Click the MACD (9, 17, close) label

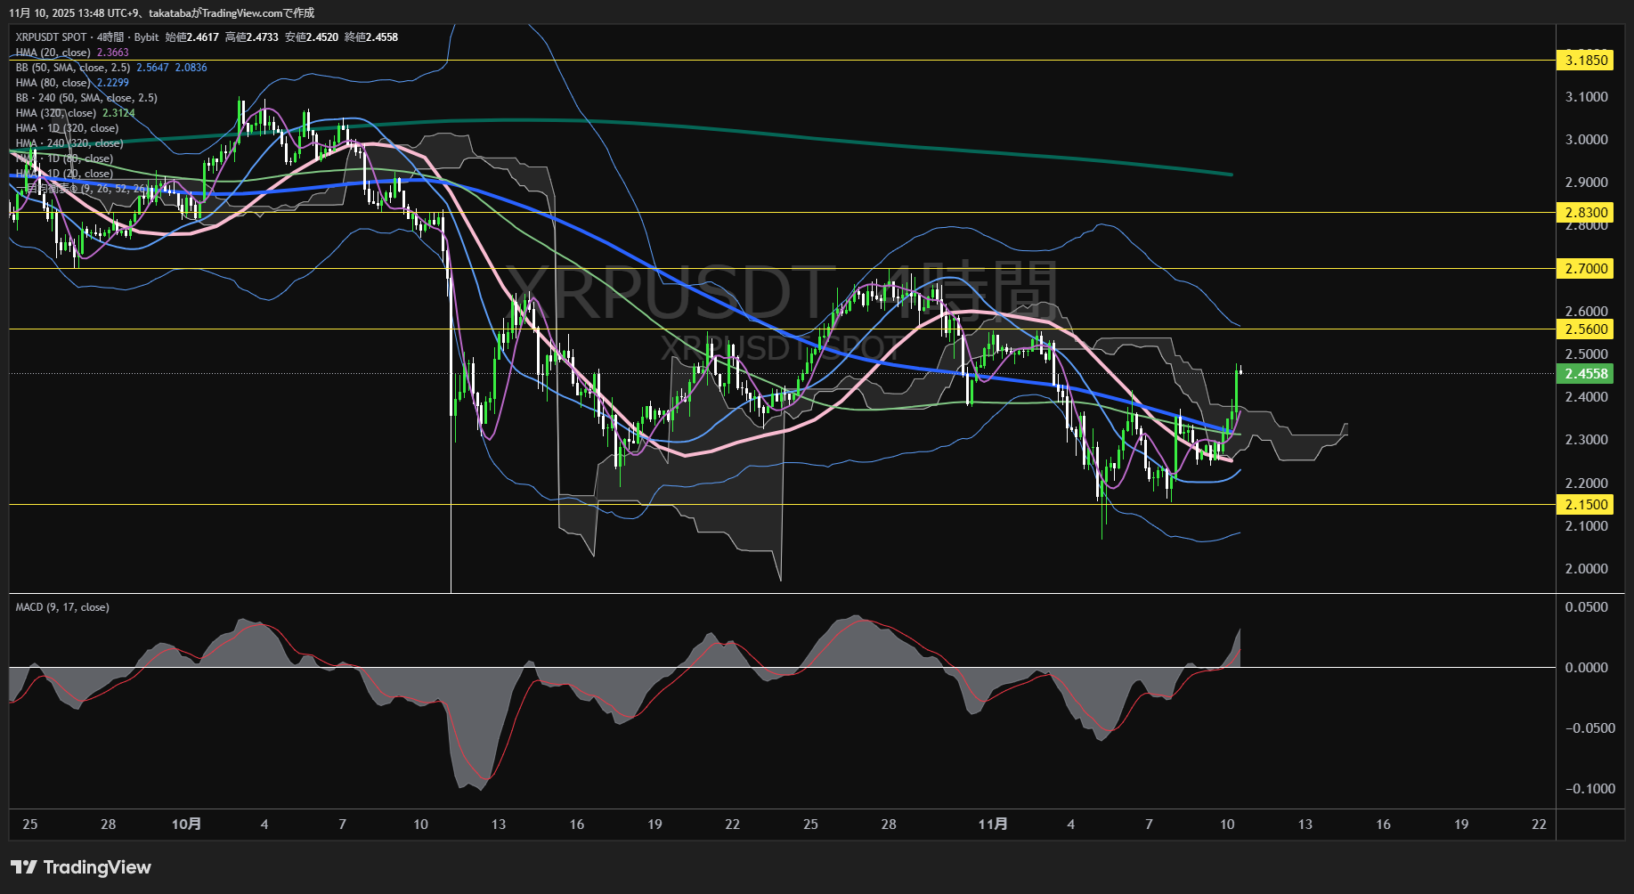click(62, 607)
